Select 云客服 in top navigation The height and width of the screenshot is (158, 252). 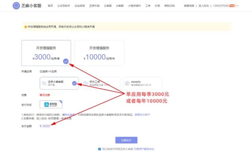tap(108, 6)
